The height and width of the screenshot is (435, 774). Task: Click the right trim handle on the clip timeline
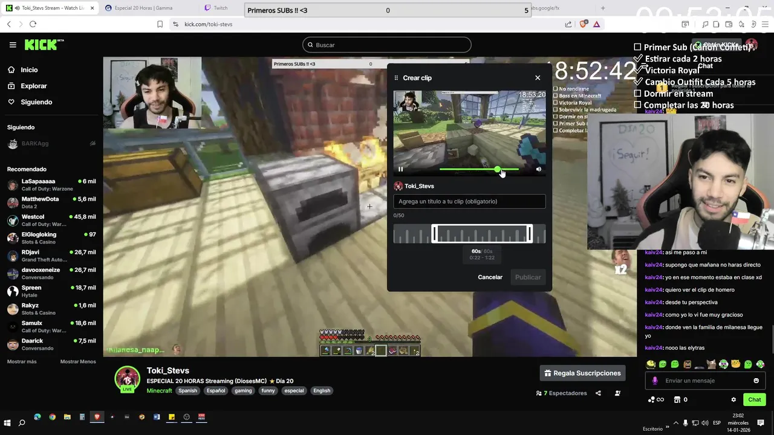(530, 234)
